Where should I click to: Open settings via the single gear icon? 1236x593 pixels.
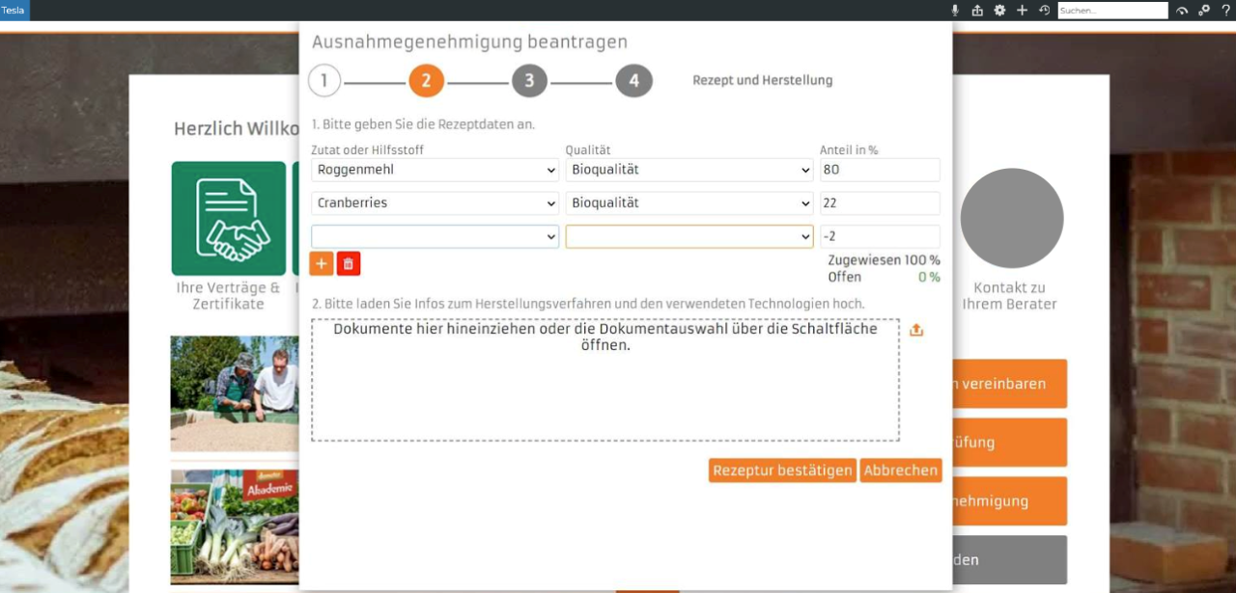click(x=999, y=11)
